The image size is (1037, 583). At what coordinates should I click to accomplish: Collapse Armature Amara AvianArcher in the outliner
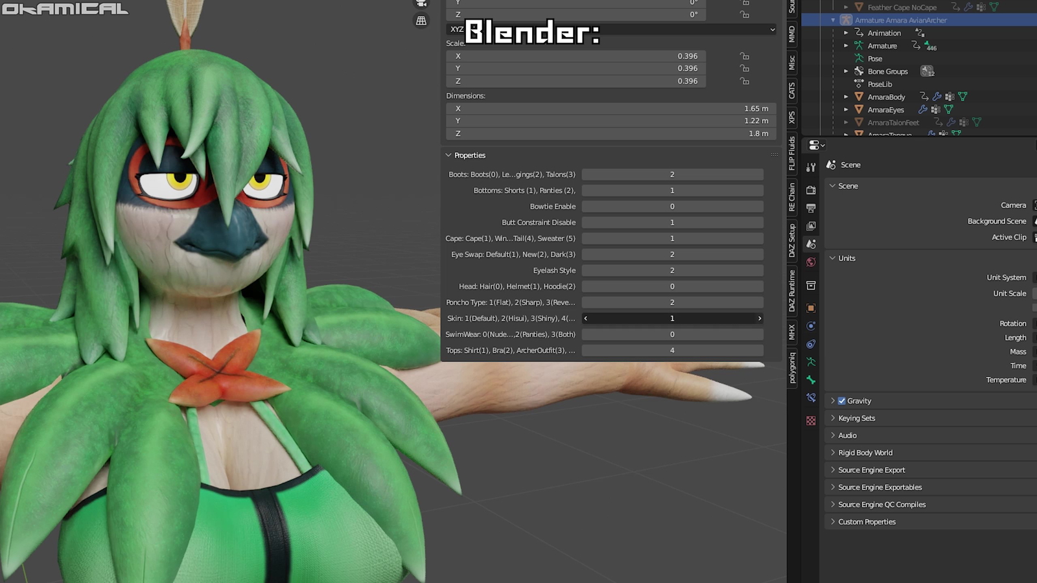click(x=833, y=20)
